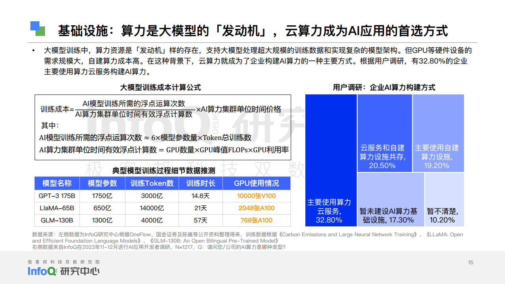Click the slide title about 算力 and 发动机

click(x=253, y=30)
